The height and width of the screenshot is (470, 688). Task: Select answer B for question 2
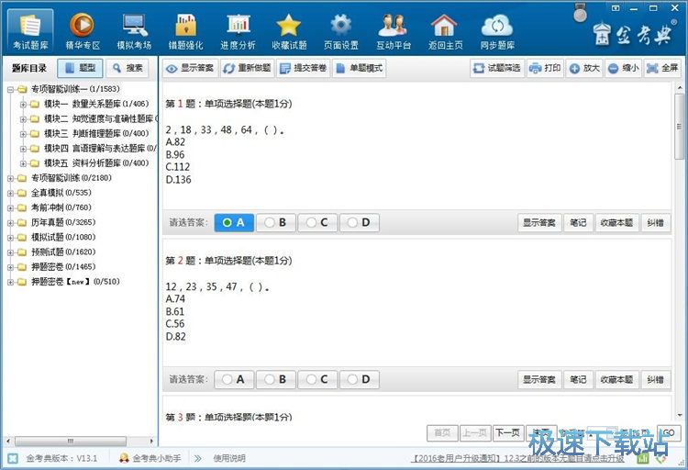point(275,379)
